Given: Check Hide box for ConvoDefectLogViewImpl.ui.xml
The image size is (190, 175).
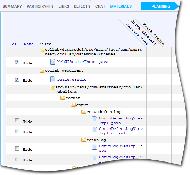Looking at the screenshot, I should pyautogui.click(x=17, y=131).
